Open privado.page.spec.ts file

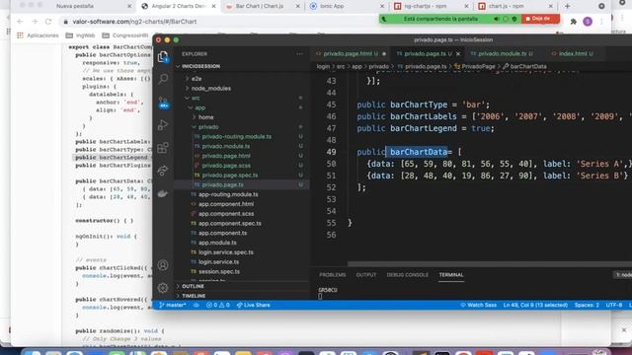click(x=230, y=176)
